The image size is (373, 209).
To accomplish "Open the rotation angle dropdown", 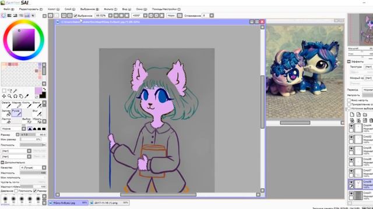I will point(145,16).
